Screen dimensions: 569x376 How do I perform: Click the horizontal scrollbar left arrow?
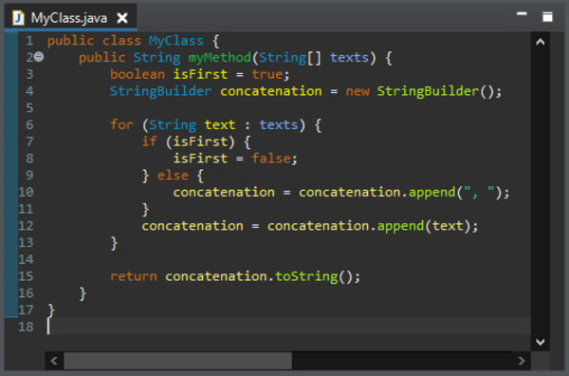point(54,361)
